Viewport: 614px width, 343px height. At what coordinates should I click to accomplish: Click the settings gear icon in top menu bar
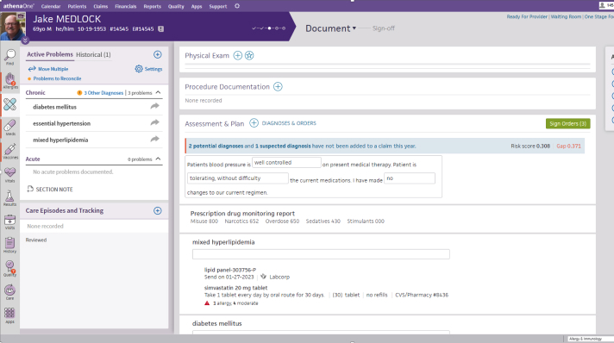pyautogui.click(x=237, y=6)
